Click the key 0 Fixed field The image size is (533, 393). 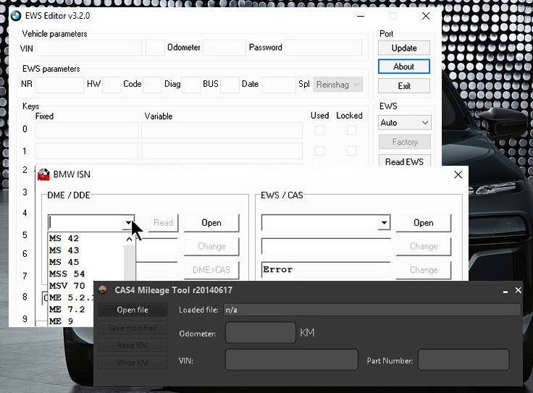(87, 130)
